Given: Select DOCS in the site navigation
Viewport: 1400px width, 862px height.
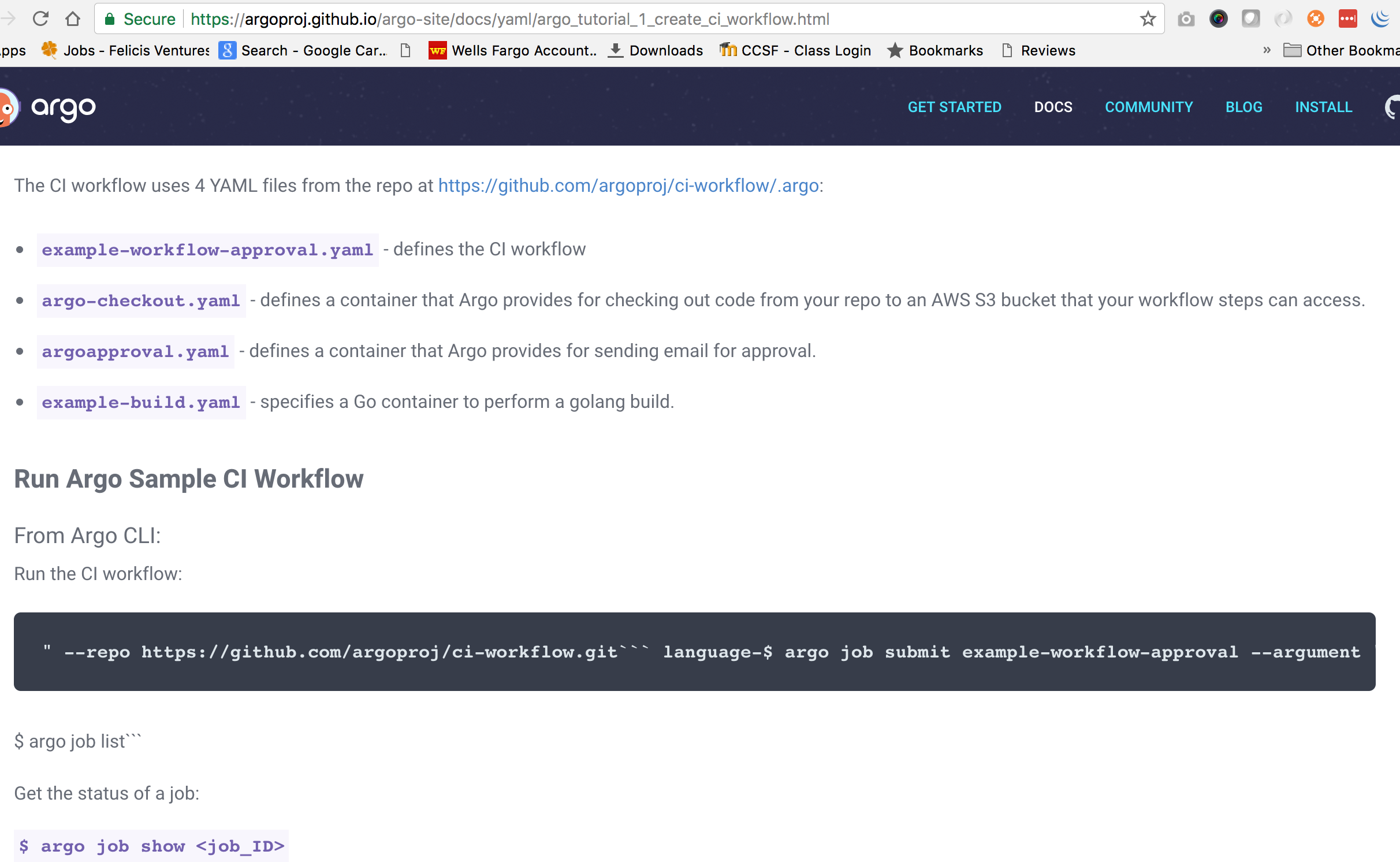Looking at the screenshot, I should coord(1053,107).
